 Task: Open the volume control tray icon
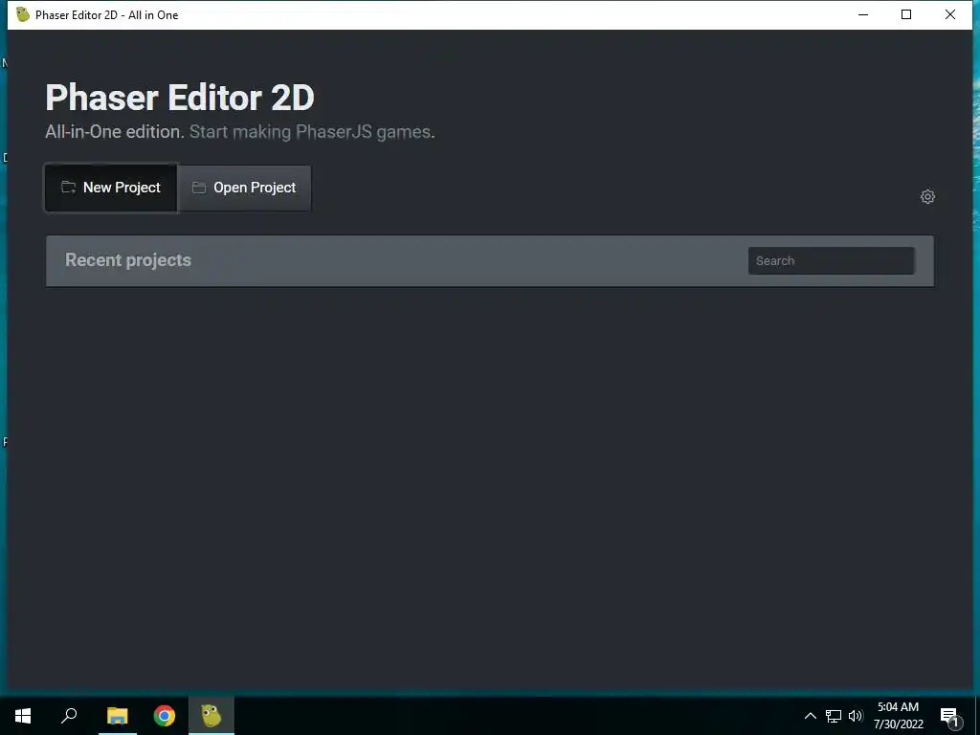coord(856,716)
